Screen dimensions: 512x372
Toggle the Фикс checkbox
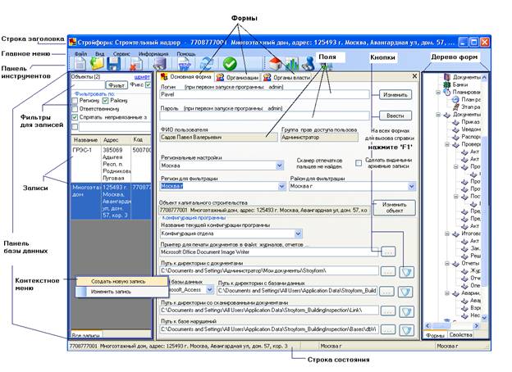pyautogui.click(x=149, y=84)
